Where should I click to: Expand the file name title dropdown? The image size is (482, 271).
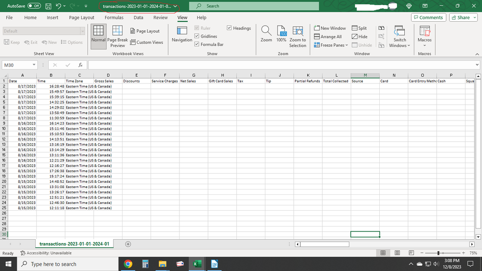tap(175, 6)
